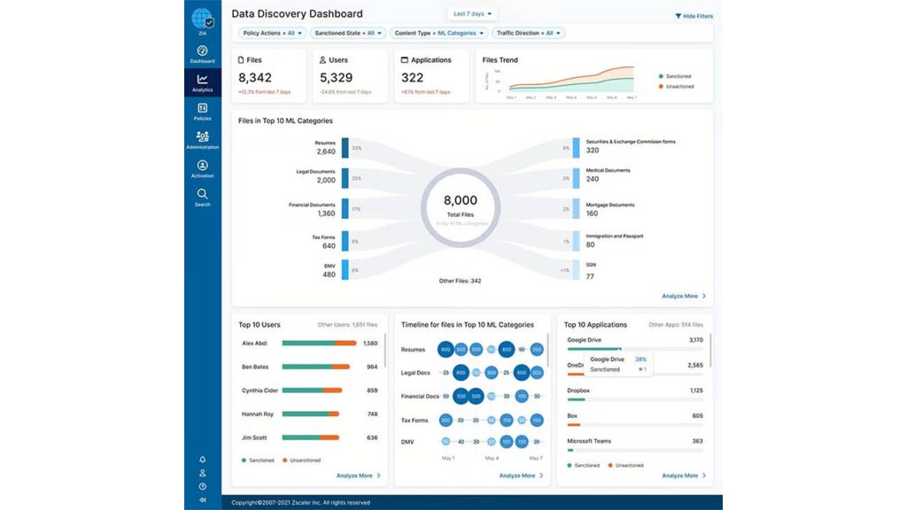Expand the Traffic Direction filter dropdown
The image size is (907, 510).
click(528, 33)
